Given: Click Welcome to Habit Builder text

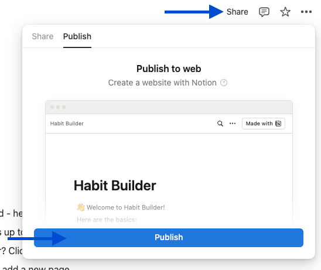Looking at the screenshot, I should pos(125,207).
